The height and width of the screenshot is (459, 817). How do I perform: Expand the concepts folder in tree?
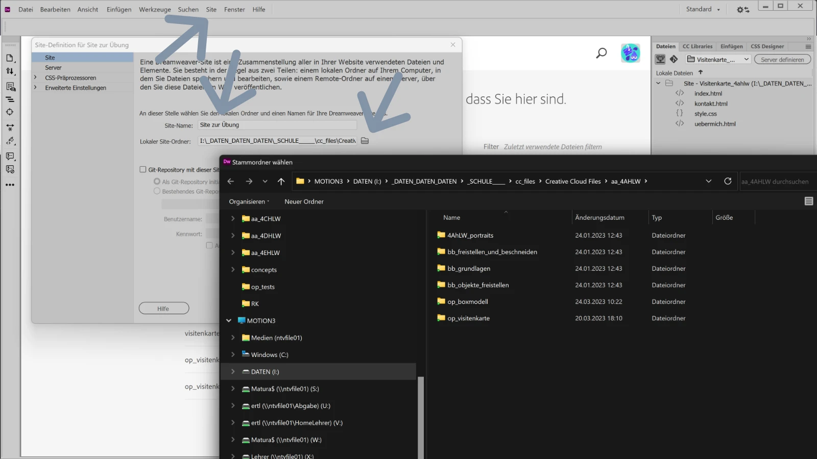(x=233, y=270)
